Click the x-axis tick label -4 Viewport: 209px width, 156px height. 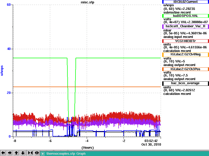tap(87, 141)
